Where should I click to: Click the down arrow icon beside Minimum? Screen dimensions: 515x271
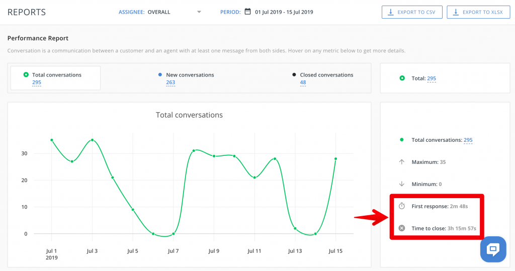[x=402, y=184]
